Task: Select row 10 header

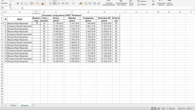Action: 2,40
